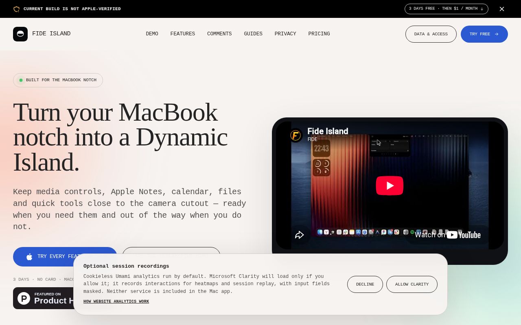Image resolution: width=521 pixels, height=325 pixels.
Task: Play the Fide Island YouTube video
Action: pos(390,186)
